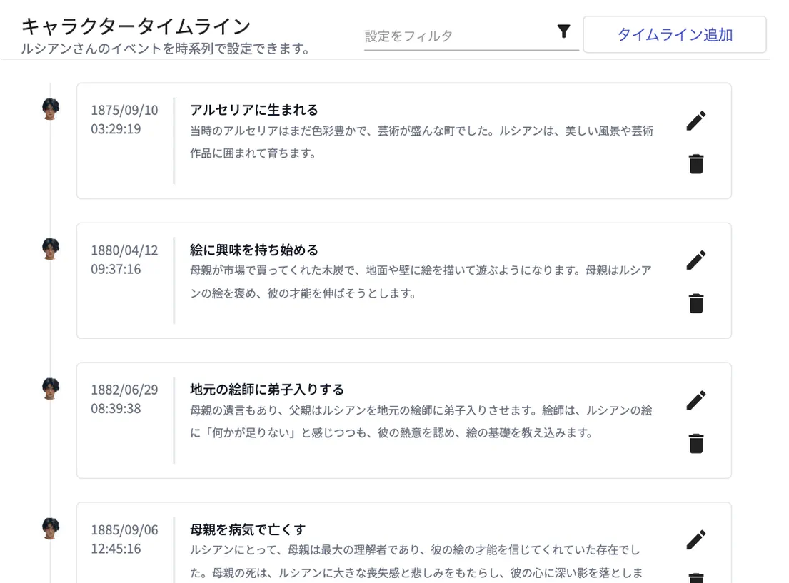
Task: Select the 母親を病気で亡くす title
Action: [248, 529]
